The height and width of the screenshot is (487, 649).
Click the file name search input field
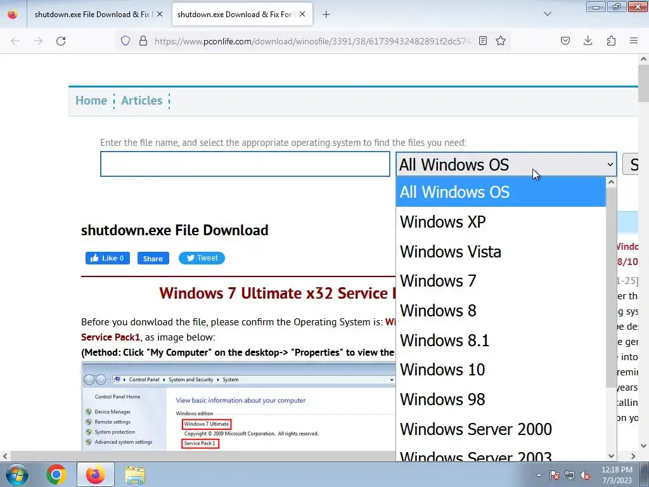(245, 164)
